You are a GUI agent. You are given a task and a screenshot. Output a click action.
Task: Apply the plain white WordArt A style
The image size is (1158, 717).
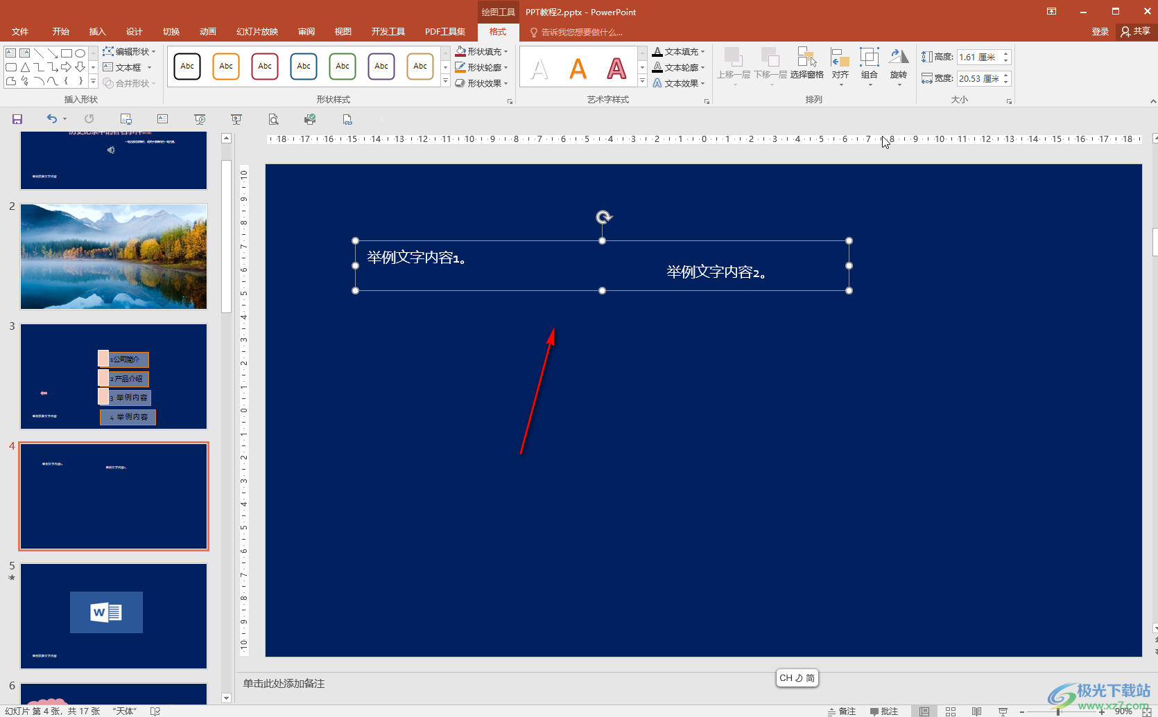click(x=539, y=69)
